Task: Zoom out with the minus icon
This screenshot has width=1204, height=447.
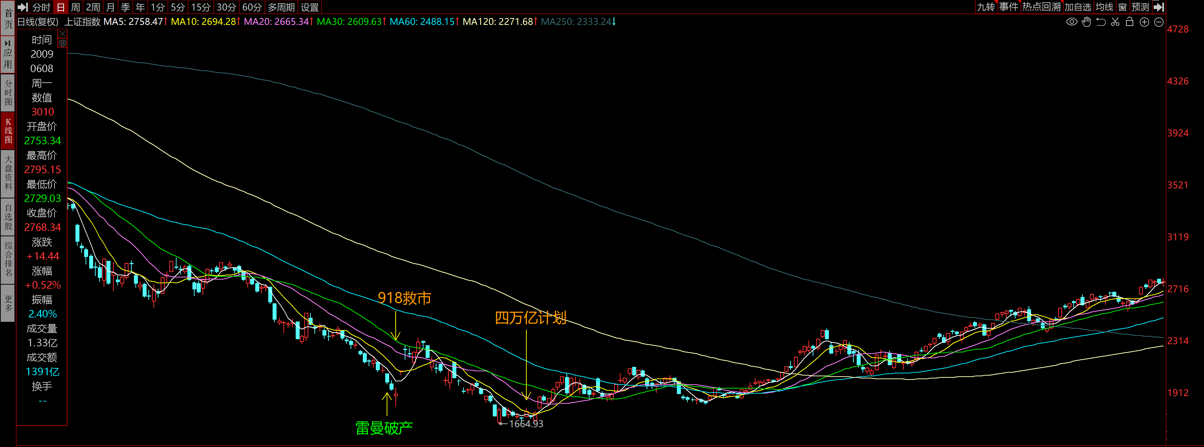Action: 1159,22
